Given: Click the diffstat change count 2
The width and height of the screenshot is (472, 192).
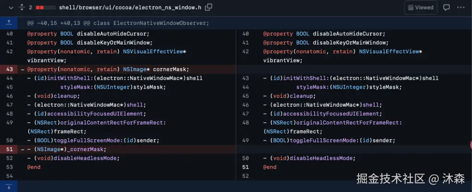Looking at the screenshot, I should [30, 8].
